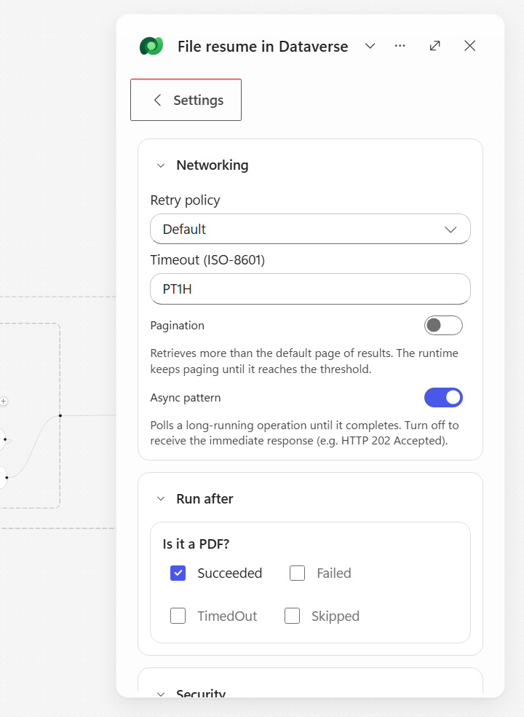The height and width of the screenshot is (717, 524).
Task: Turn on the Pagination toggle
Action: (443, 326)
